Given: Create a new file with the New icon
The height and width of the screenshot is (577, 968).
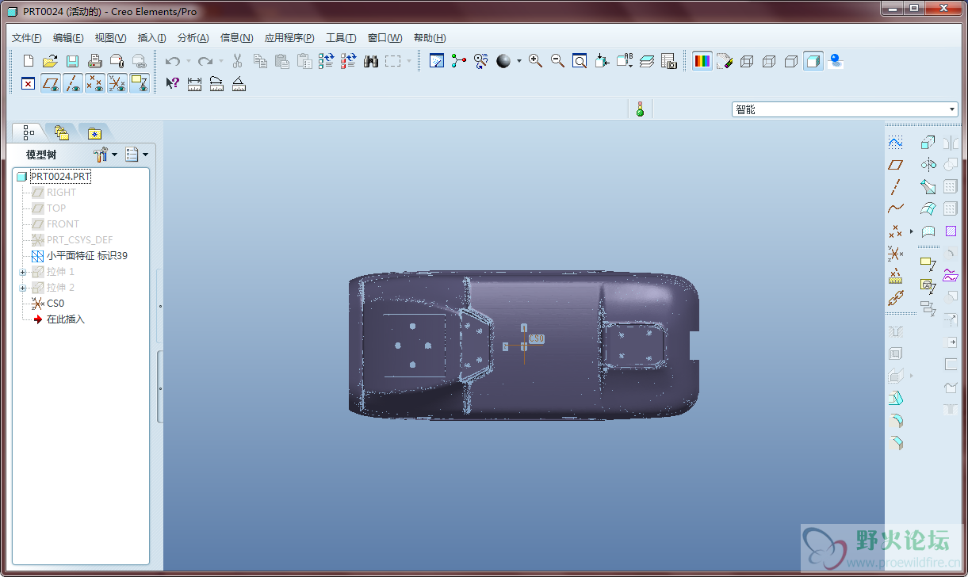Looking at the screenshot, I should click(29, 61).
